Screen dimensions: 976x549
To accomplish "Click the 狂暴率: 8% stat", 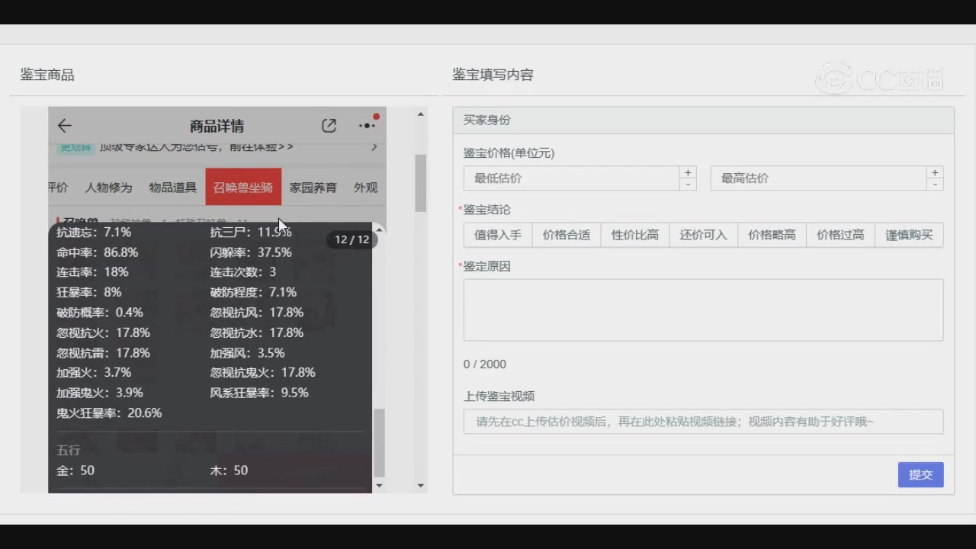I will pos(89,292).
